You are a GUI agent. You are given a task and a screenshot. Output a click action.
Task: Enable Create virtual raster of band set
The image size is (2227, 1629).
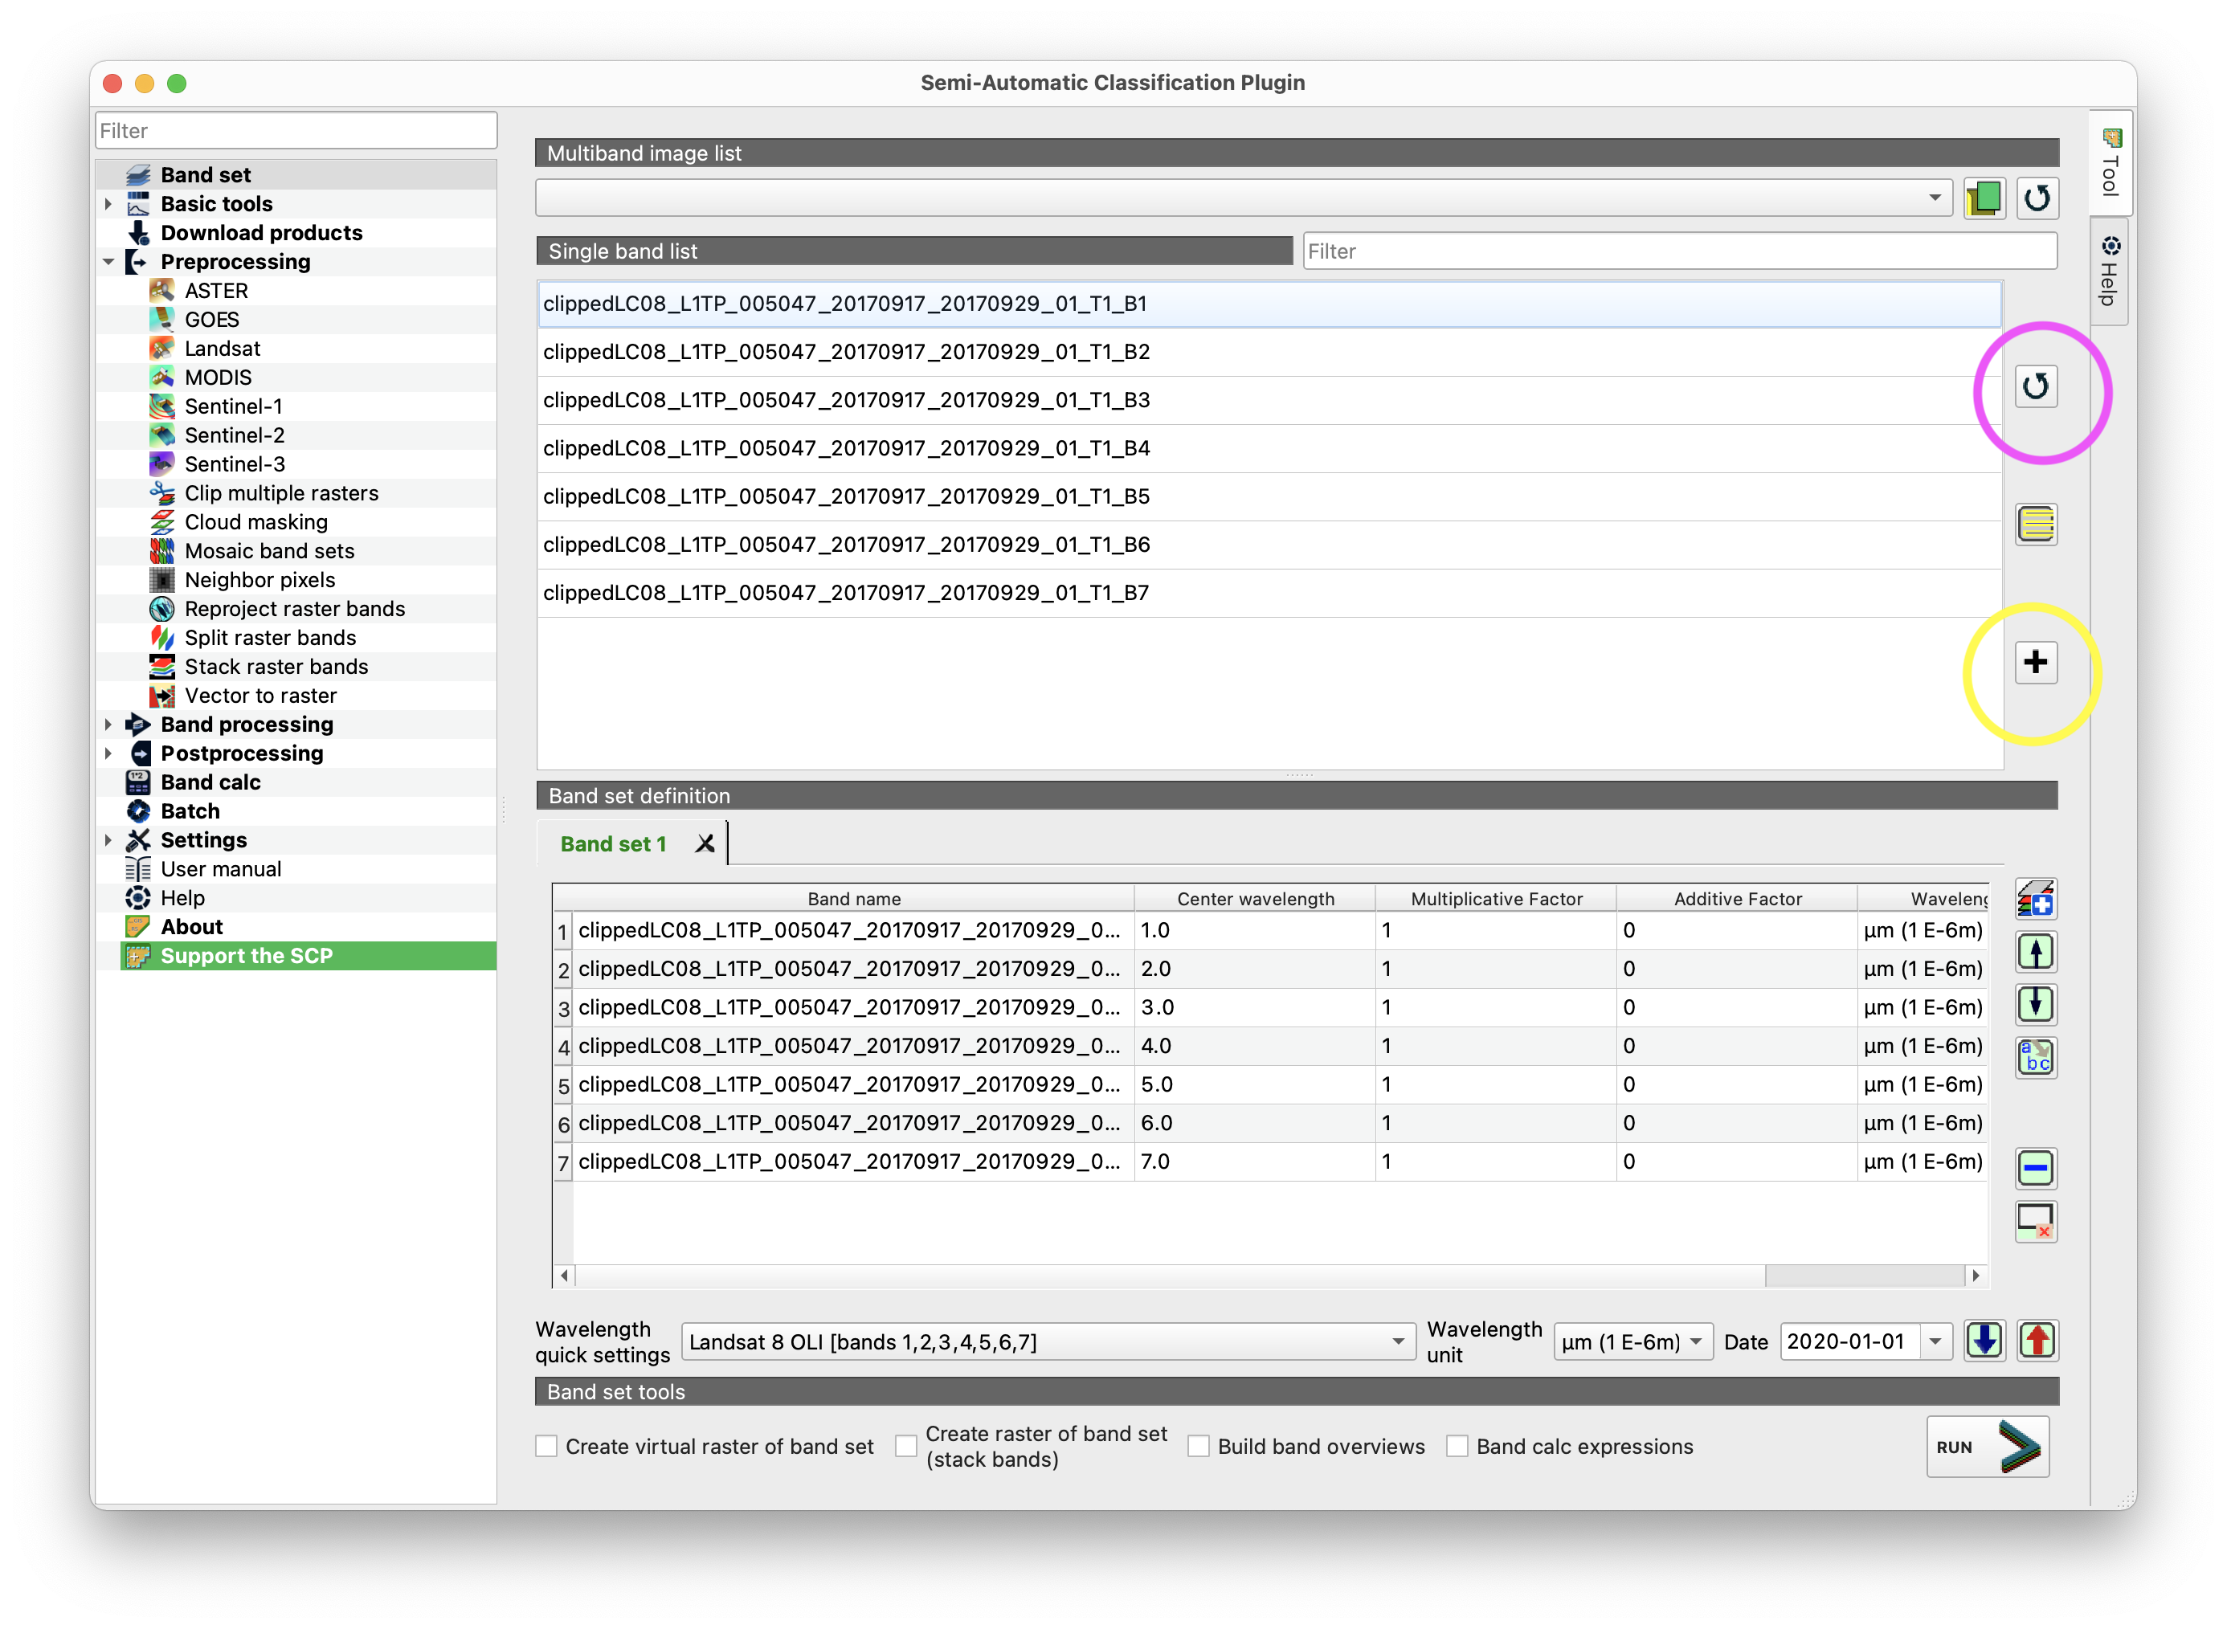(547, 1446)
